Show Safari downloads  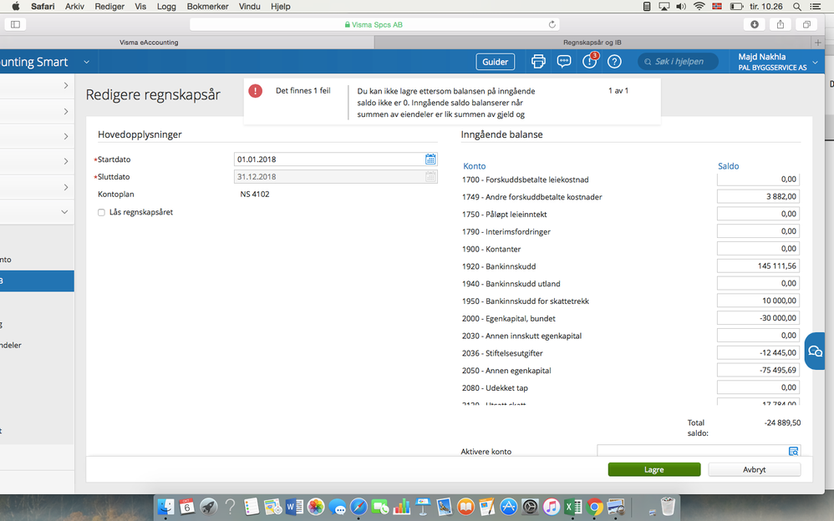point(755,24)
